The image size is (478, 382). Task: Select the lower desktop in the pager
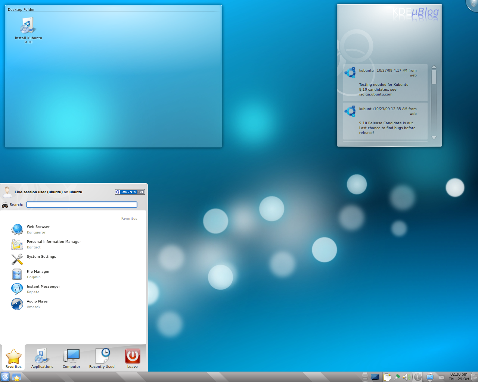pyautogui.click(x=365, y=379)
